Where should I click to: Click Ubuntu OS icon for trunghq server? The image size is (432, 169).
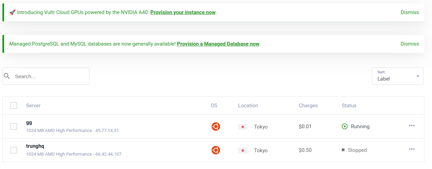(215, 150)
